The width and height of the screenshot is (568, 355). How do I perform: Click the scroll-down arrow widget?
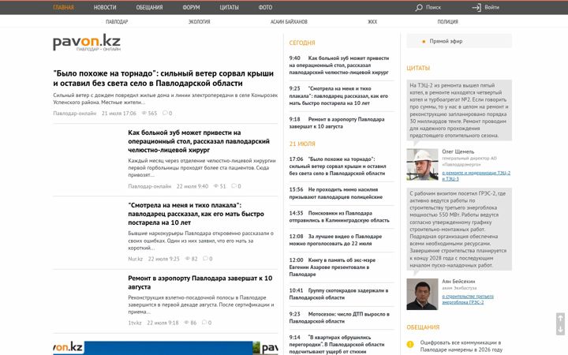[x=560, y=330]
